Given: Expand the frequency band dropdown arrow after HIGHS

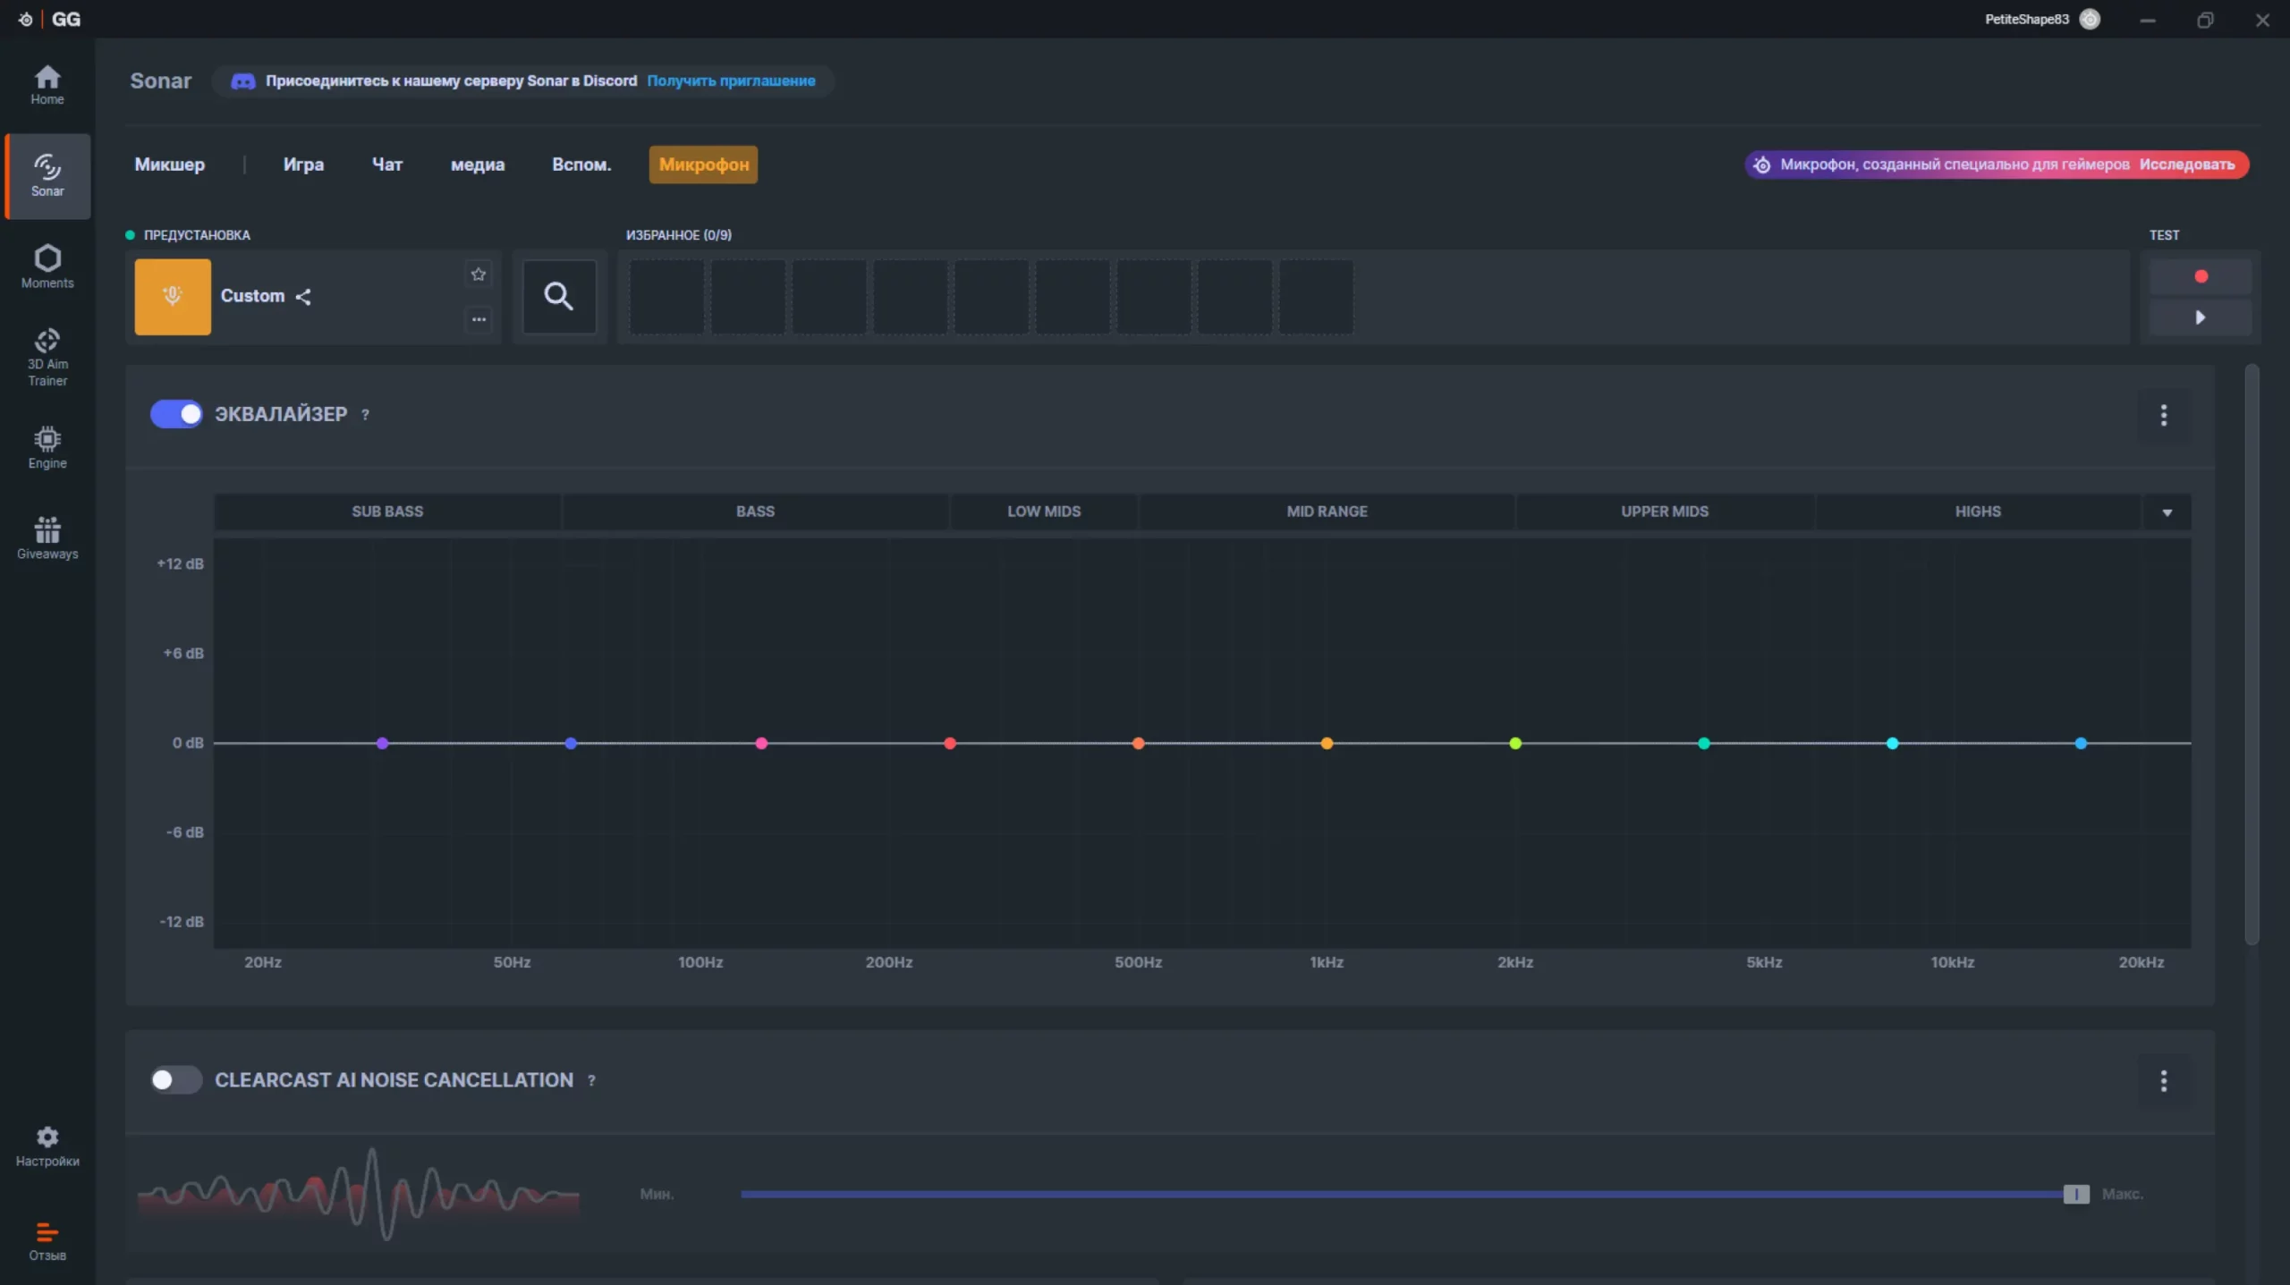Looking at the screenshot, I should pyautogui.click(x=2167, y=512).
